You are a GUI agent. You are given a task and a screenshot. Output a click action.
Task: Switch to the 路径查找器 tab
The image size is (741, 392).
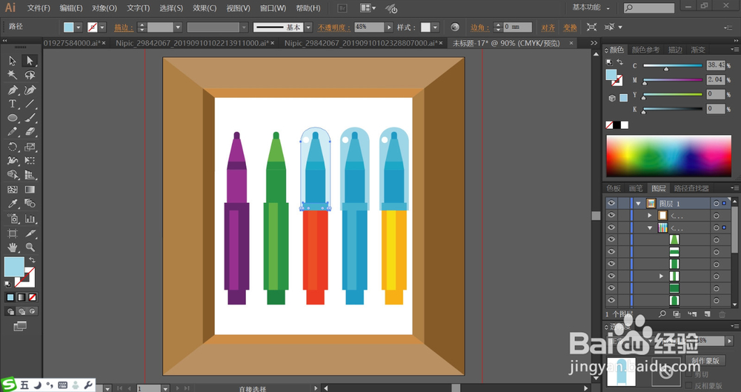tap(691, 188)
